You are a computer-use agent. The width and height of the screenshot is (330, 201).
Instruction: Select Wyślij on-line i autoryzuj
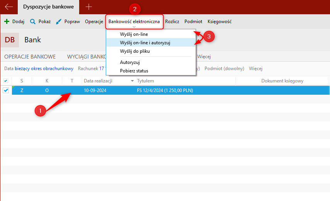click(x=151, y=43)
